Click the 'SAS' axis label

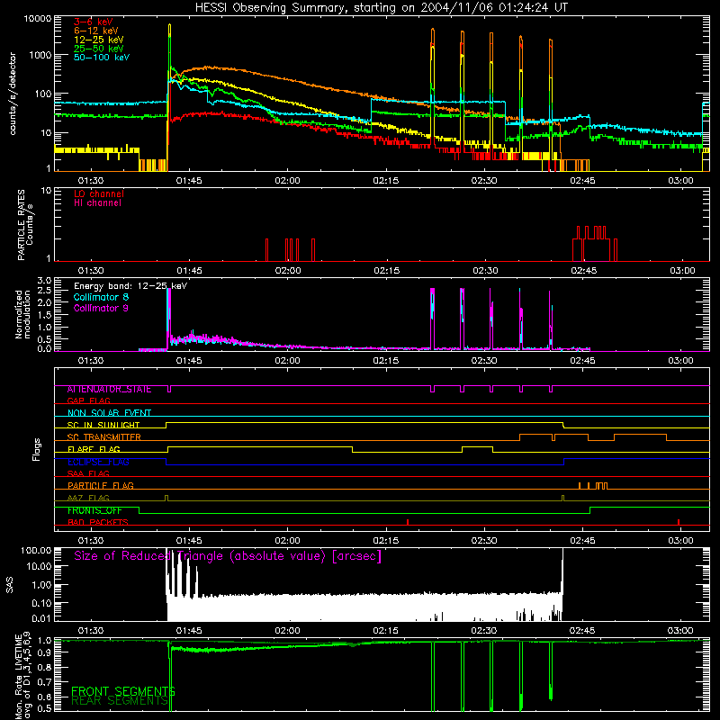9,586
